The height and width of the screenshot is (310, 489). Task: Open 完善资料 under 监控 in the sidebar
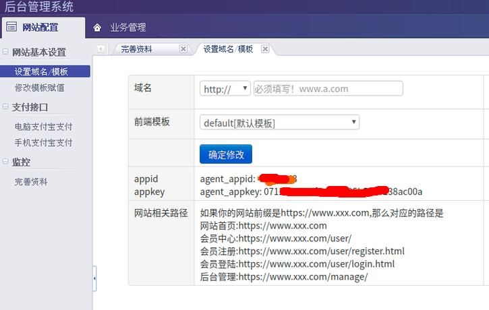31,182
